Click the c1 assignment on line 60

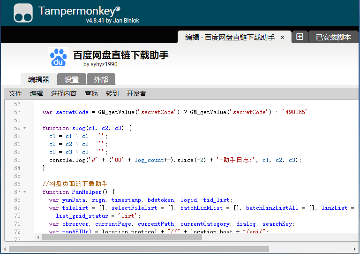click(78, 136)
